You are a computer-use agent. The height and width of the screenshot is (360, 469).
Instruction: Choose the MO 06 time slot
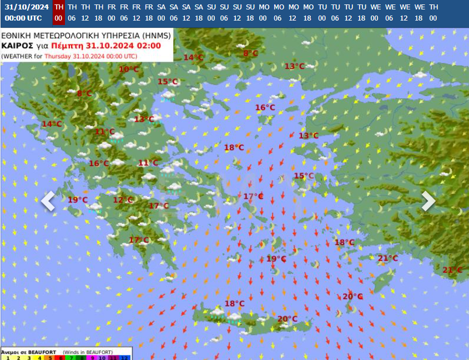point(278,13)
